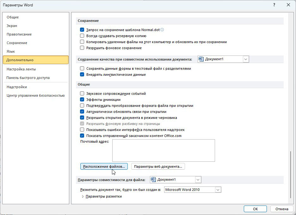
Task: Click the vertical scrollbar thumb
Action: coord(290,174)
